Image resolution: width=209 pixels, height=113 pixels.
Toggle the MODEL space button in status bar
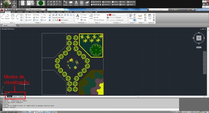tap(173, 112)
